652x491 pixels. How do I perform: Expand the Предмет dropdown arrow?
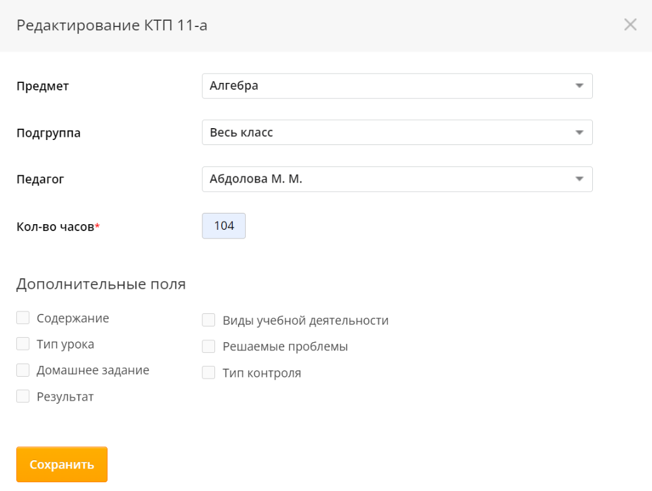click(579, 87)
